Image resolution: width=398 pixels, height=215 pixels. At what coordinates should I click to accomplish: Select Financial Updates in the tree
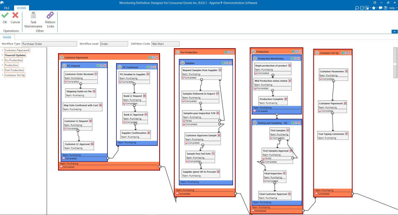click(15, 55)
